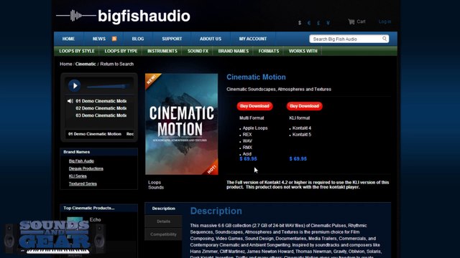
Task: Open the Big Fish Audio brand link
Action: tap(81, 161)
